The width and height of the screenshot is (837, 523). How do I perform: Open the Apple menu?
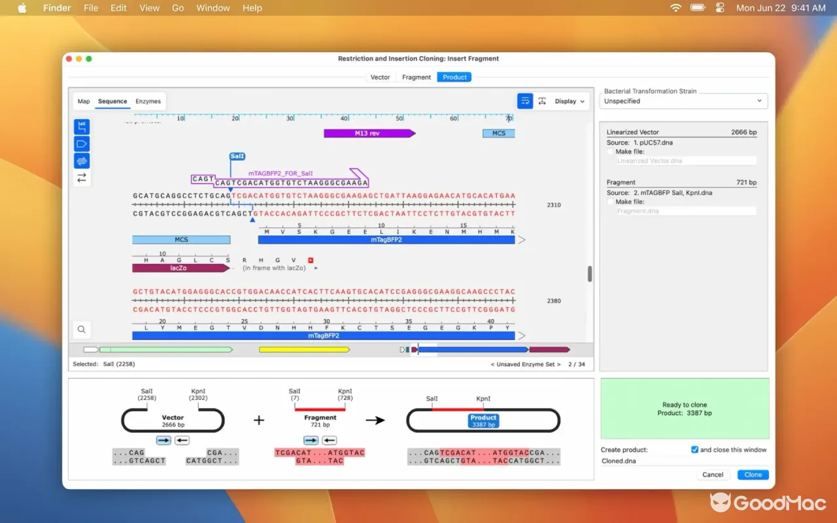click(22, 8)
